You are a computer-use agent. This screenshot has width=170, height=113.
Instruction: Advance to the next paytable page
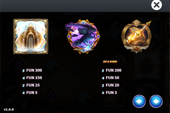[x=156, y=101]
